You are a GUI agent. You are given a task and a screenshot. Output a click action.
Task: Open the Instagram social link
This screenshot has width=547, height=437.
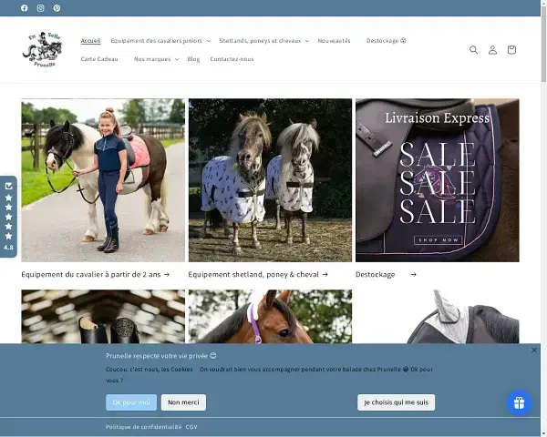pyautogui.click(x=40, y=8)
